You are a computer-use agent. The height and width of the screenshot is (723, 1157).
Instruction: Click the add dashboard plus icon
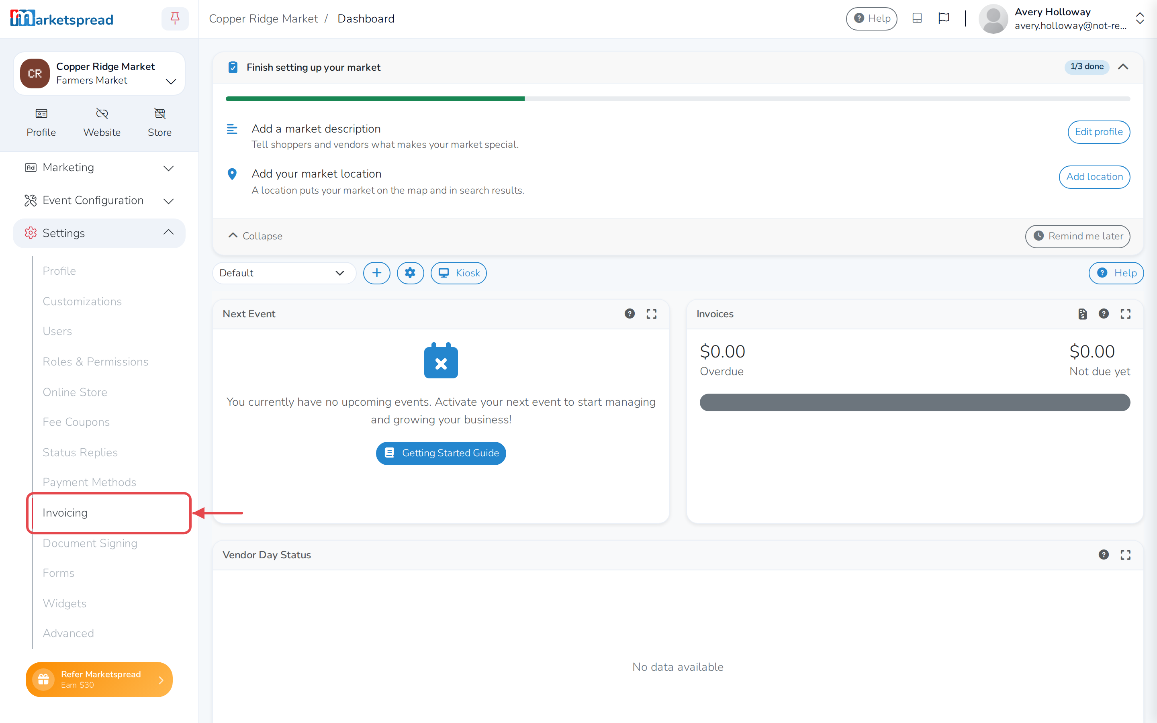[x=377, y=273]
